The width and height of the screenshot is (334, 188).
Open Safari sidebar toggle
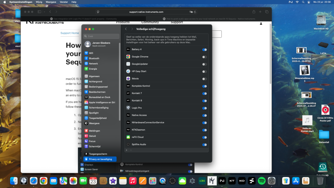(39, 12)
